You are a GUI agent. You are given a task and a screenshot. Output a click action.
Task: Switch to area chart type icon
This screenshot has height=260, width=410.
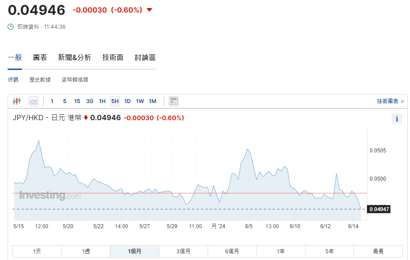pyautogui.click(x=34, y=101)
